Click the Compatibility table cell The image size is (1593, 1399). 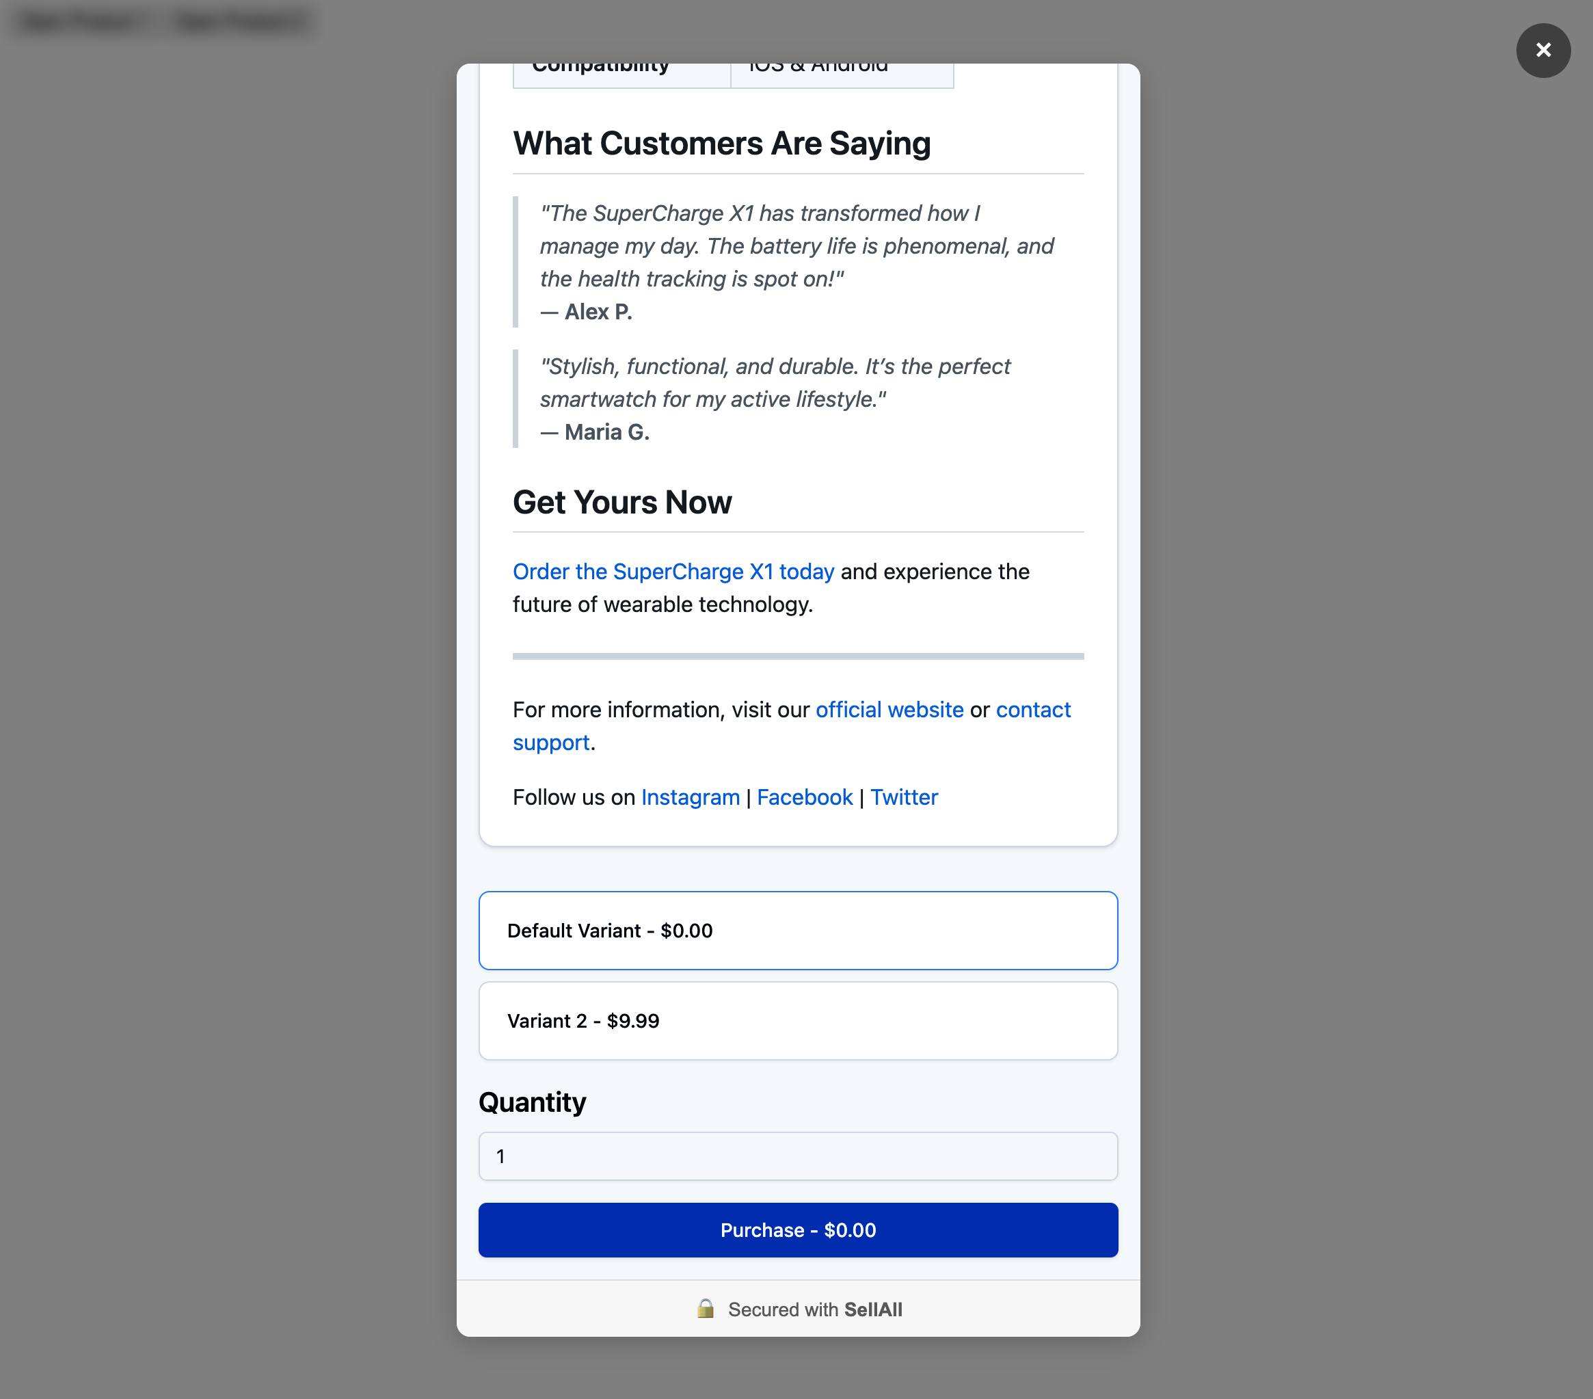click(621, 73)
